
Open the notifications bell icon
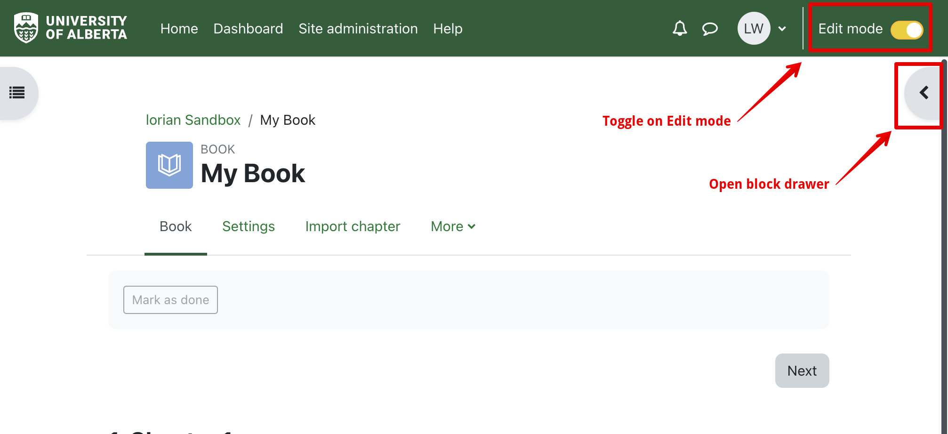[x=679, y=29]
